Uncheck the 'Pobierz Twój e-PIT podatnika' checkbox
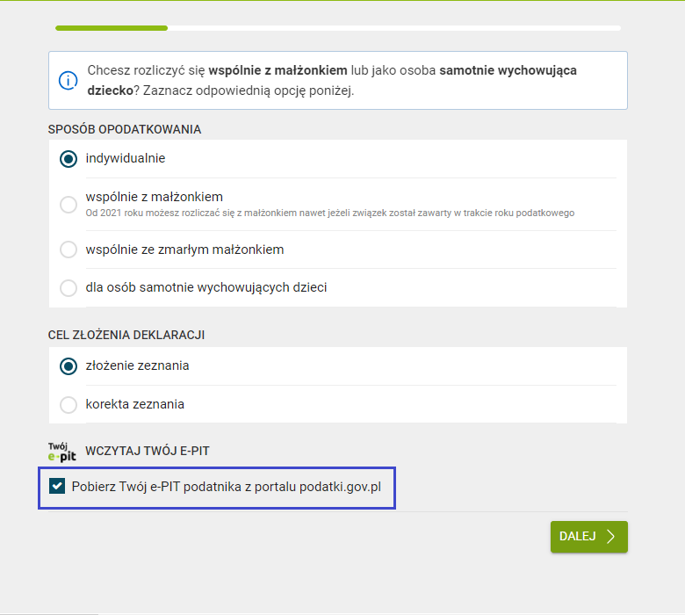 (x=58, y=486)
